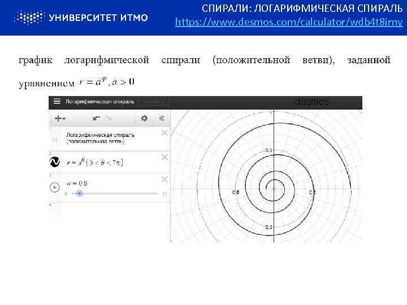Undo the last action in Desmos
The height and width of the screenshot is (305, 407).
coord(96,119)
